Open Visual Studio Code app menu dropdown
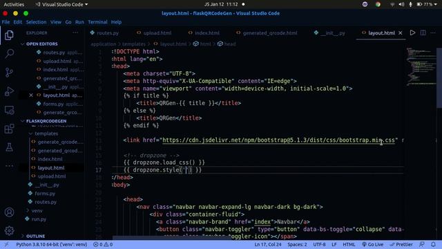 (x=61, y=5)
